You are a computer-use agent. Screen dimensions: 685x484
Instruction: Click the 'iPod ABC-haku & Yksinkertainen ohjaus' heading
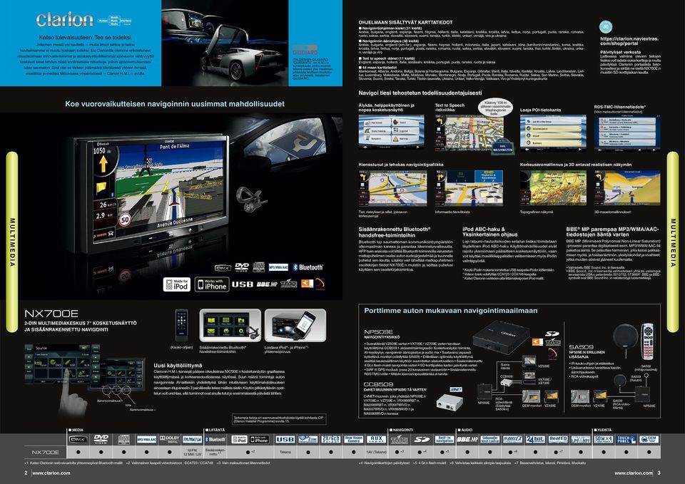pos(490,231)
